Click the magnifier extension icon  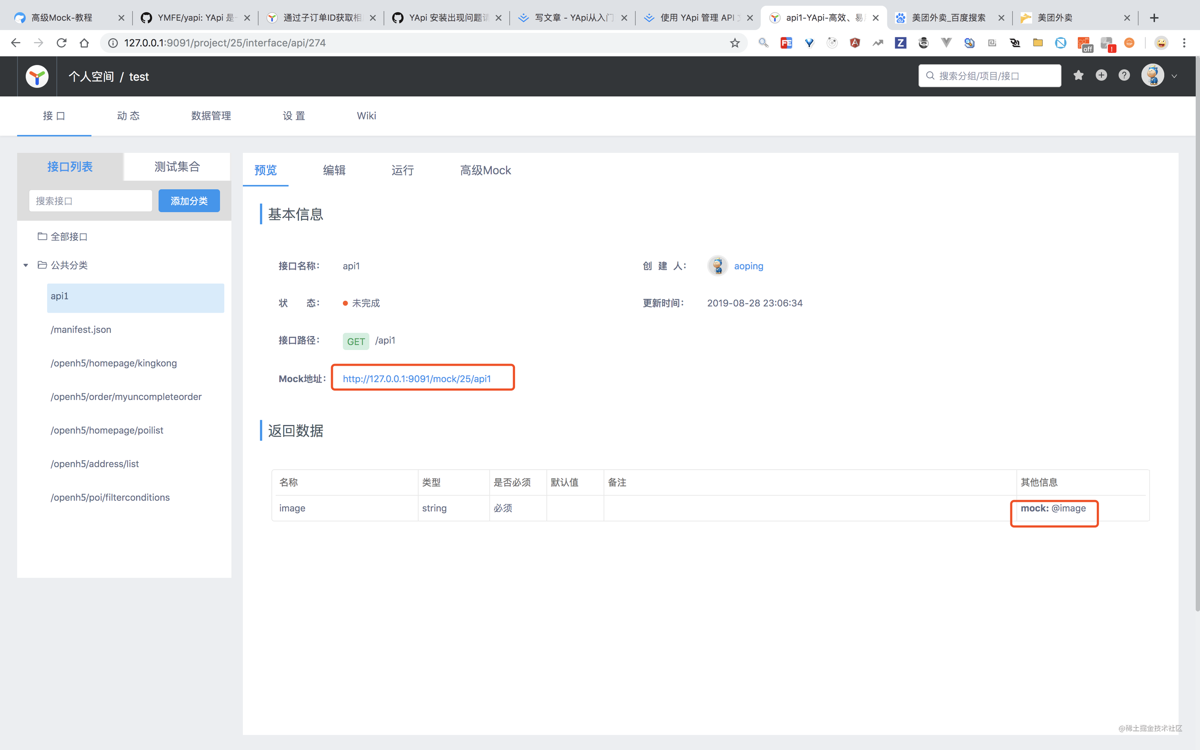[763, 43]
